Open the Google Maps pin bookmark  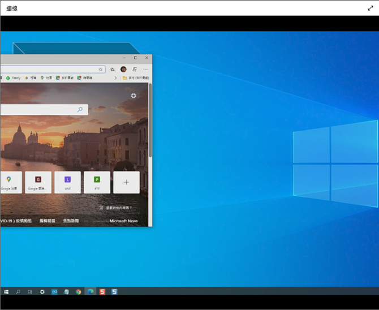pos(46,78)
